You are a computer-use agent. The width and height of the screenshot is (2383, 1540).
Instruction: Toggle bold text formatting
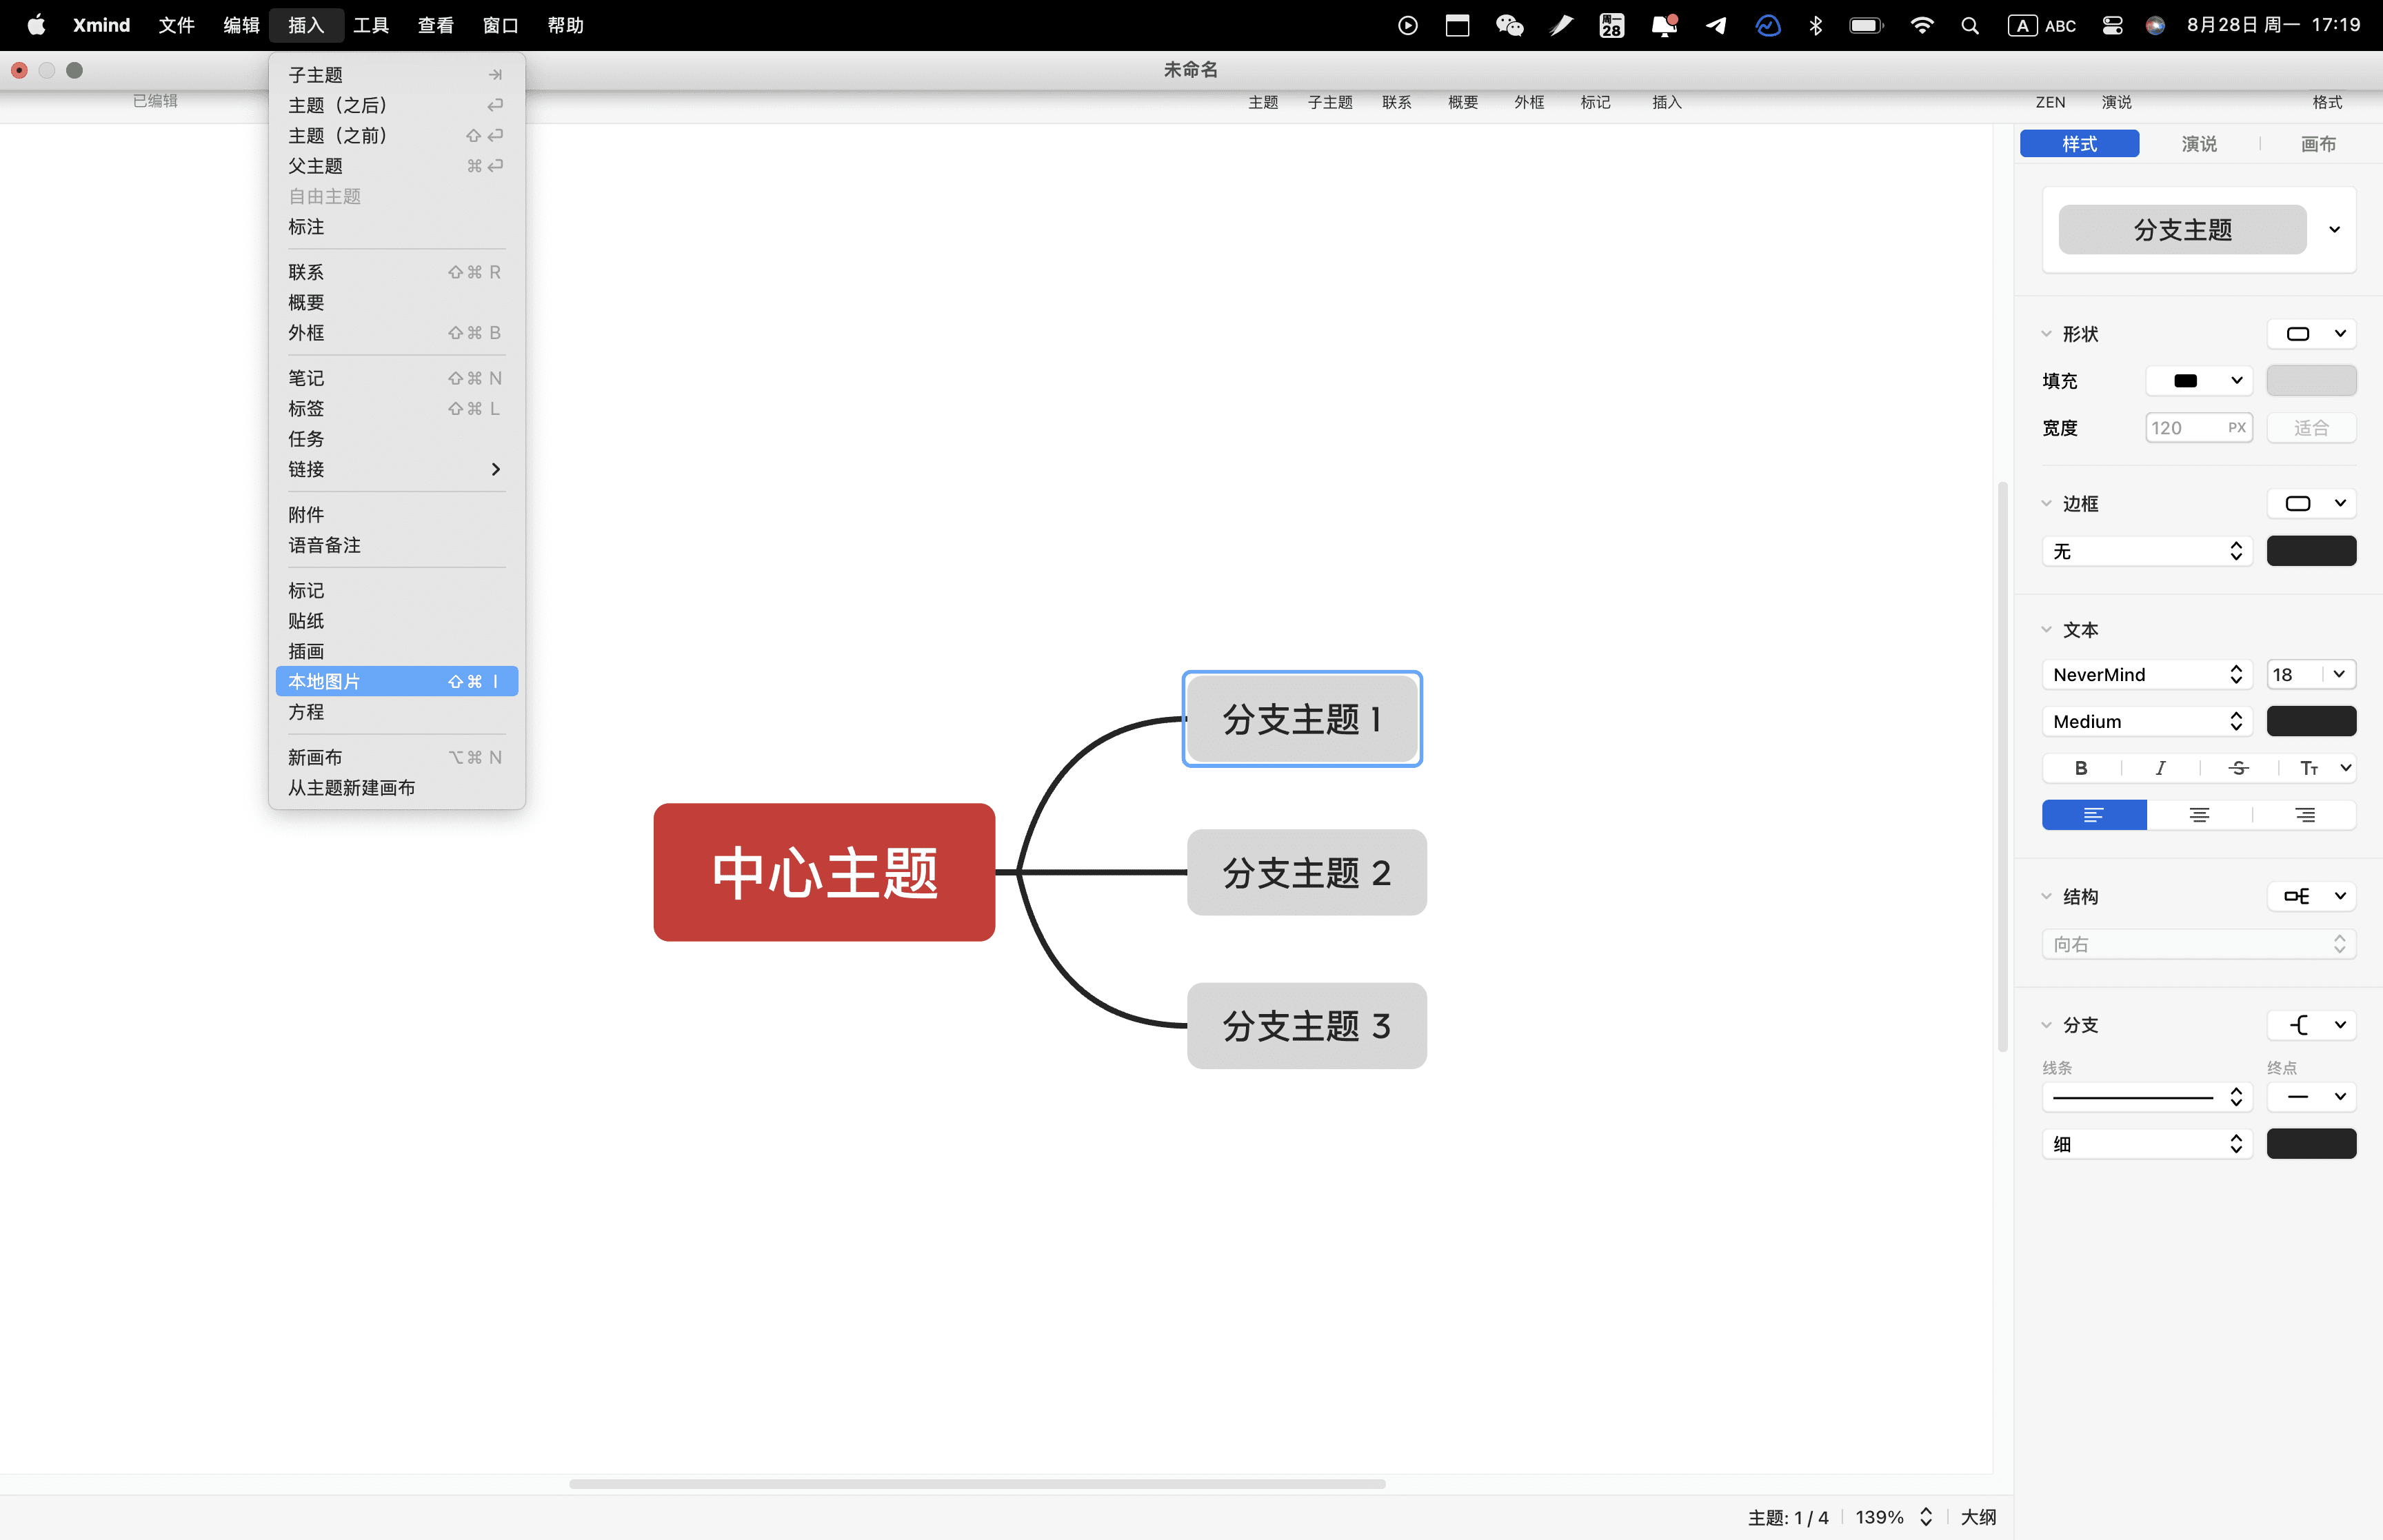click(x=2080, y=768)
